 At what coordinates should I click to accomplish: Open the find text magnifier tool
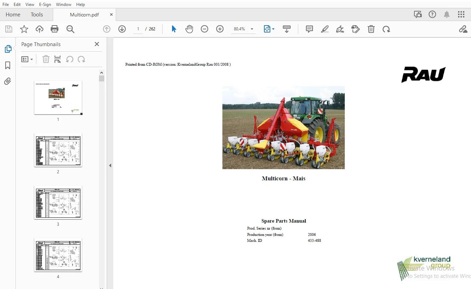pyautogui.click(x=70, y=29)
